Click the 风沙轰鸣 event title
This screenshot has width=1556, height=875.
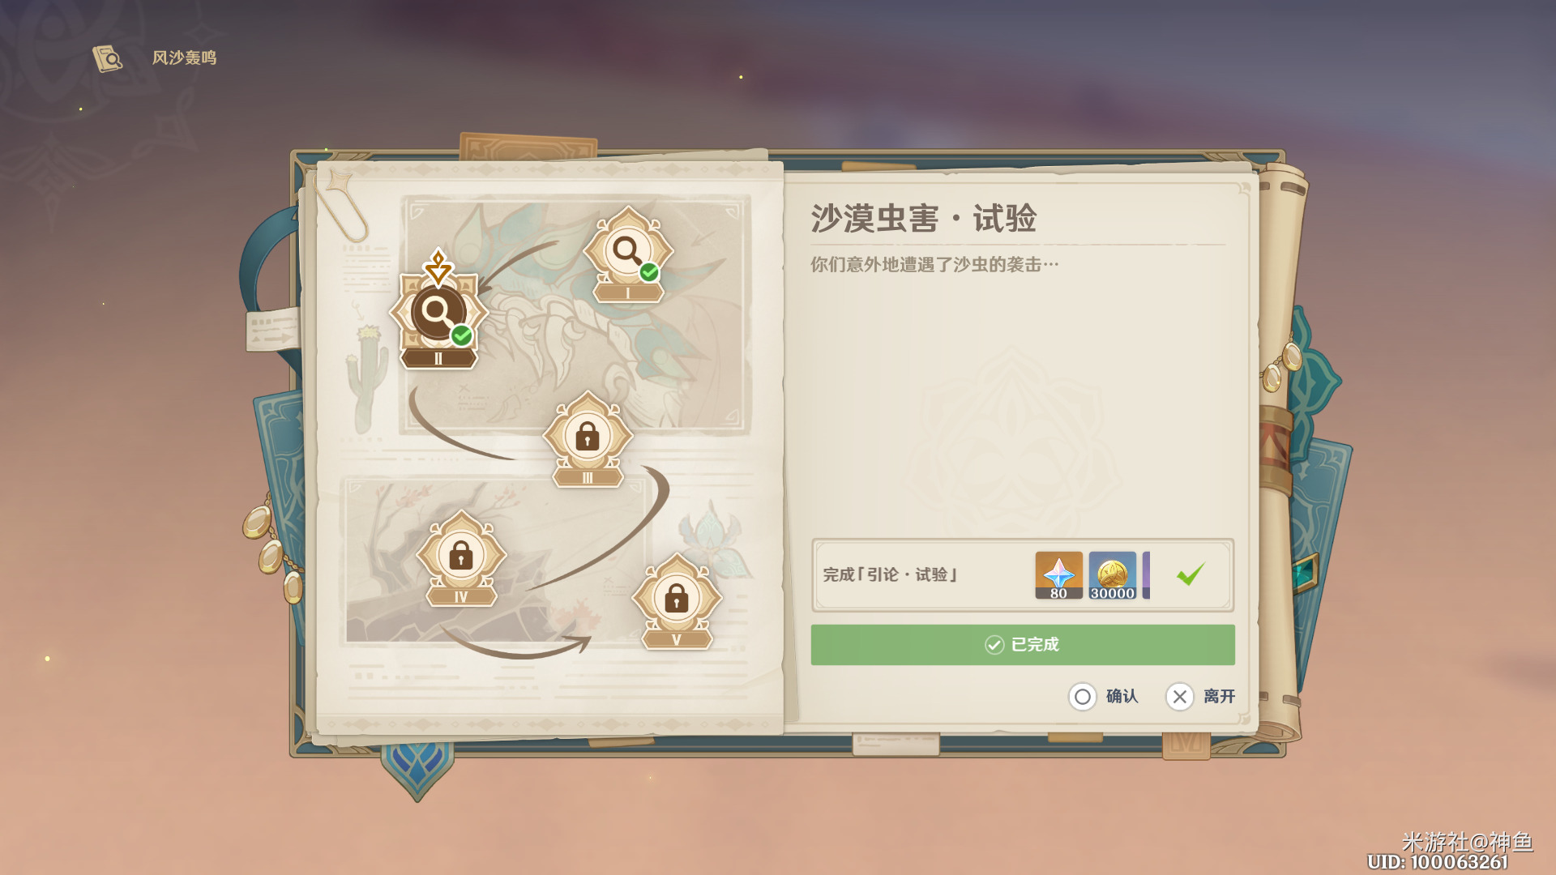click(185, 58)
